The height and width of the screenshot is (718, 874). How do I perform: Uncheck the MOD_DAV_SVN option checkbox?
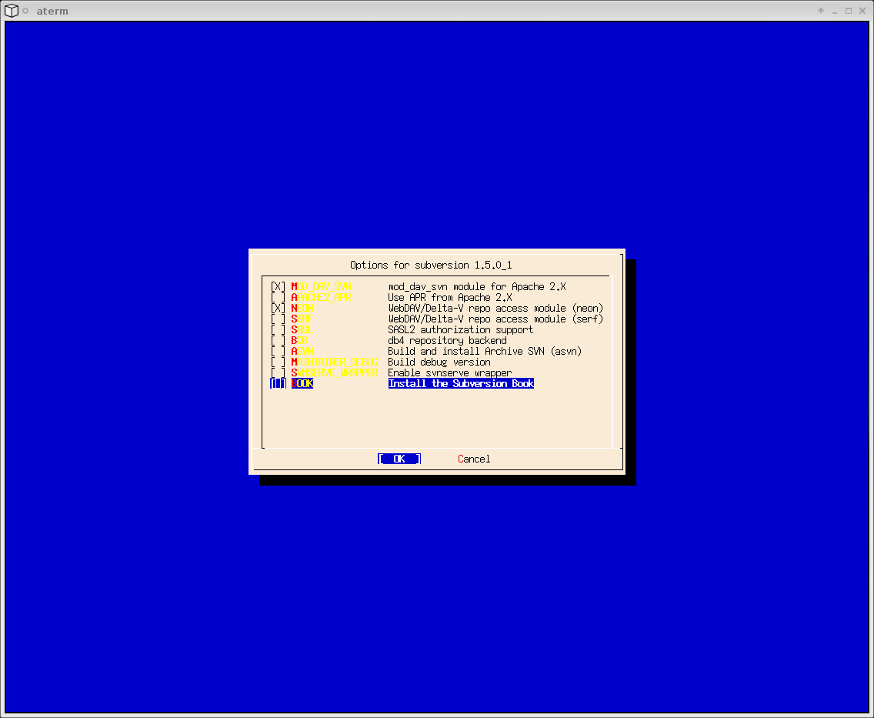(278, 286)
